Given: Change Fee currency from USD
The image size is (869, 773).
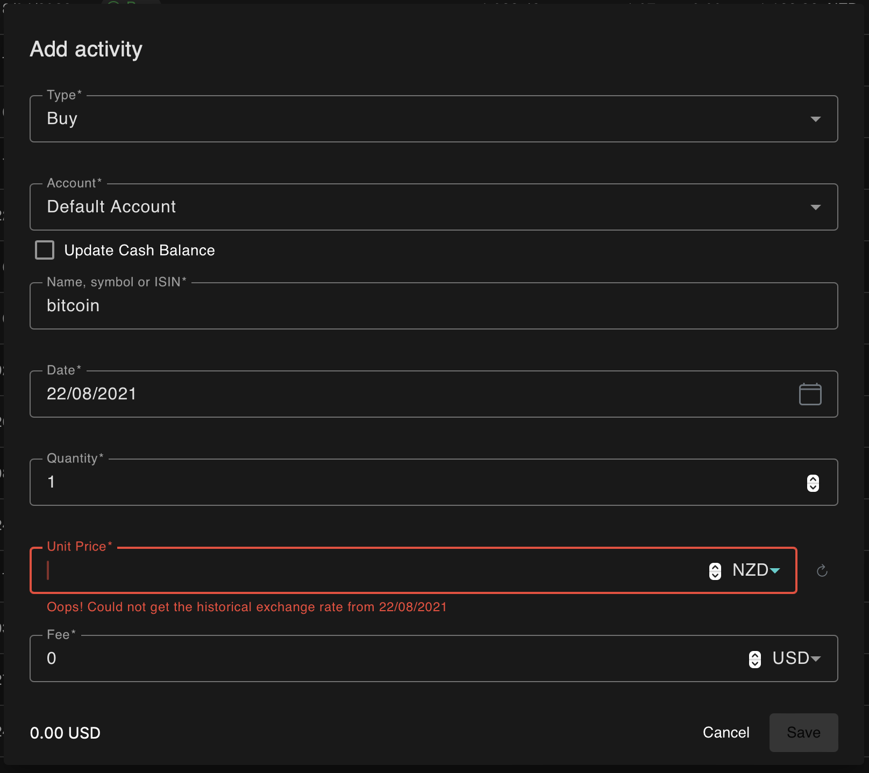Looking at the screenshot, I should [796, 659].
